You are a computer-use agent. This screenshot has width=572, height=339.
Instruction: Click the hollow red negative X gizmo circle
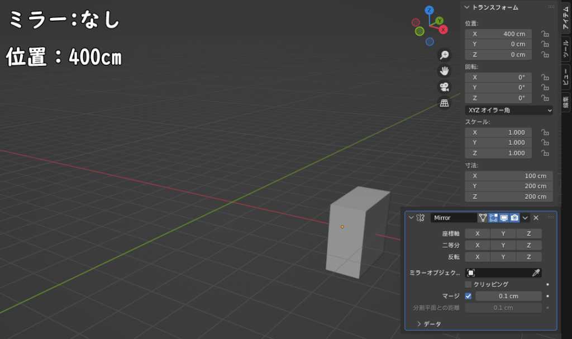click(416, 23)
